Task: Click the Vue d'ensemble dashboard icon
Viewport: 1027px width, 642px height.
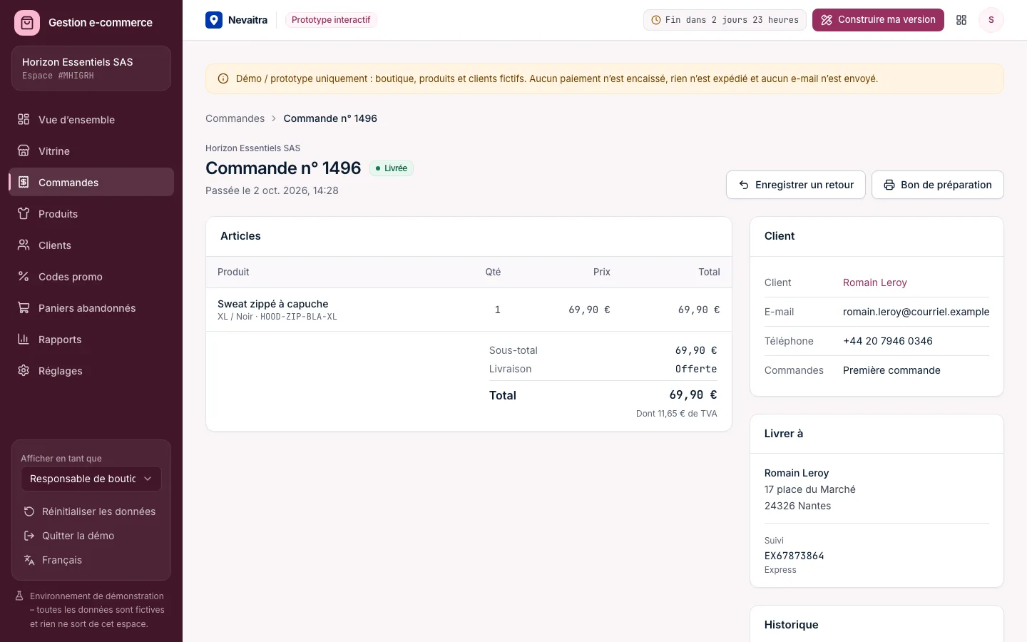Action: click(x=24, y=119)
